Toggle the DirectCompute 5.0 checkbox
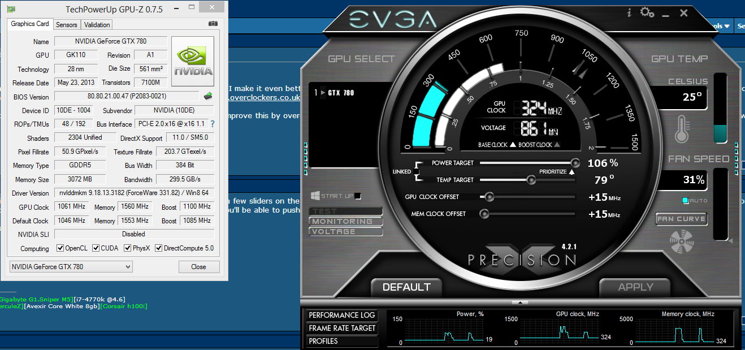Screen dimensions: 745x350 coord(159,248)
